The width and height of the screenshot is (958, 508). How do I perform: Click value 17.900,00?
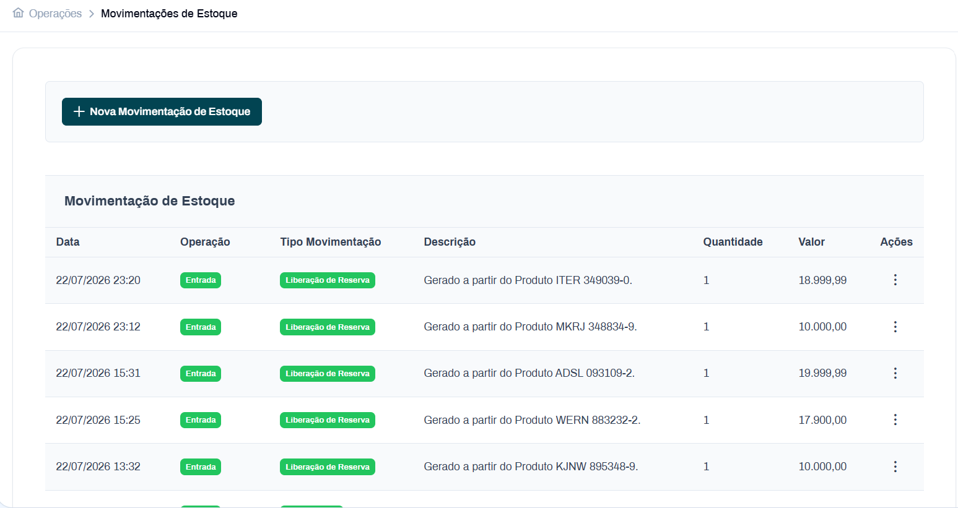(822, 420)
